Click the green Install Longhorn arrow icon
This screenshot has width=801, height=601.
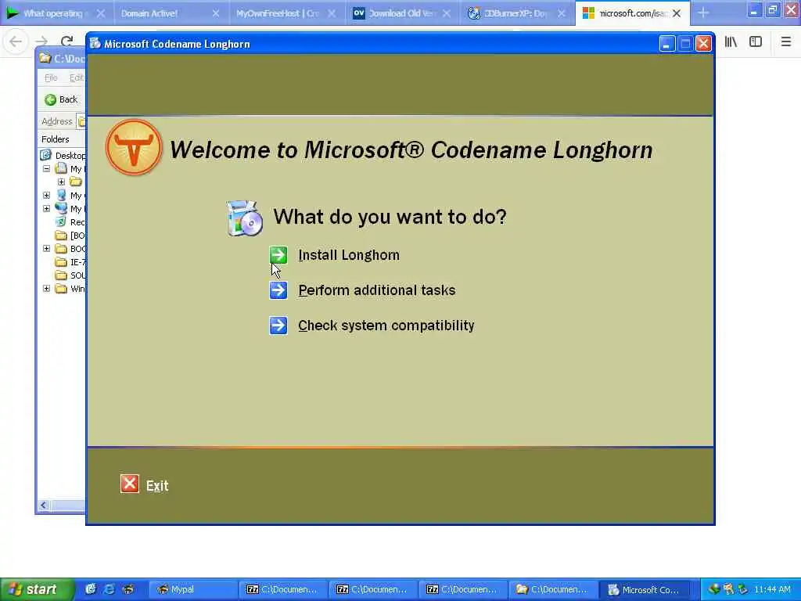278,254
